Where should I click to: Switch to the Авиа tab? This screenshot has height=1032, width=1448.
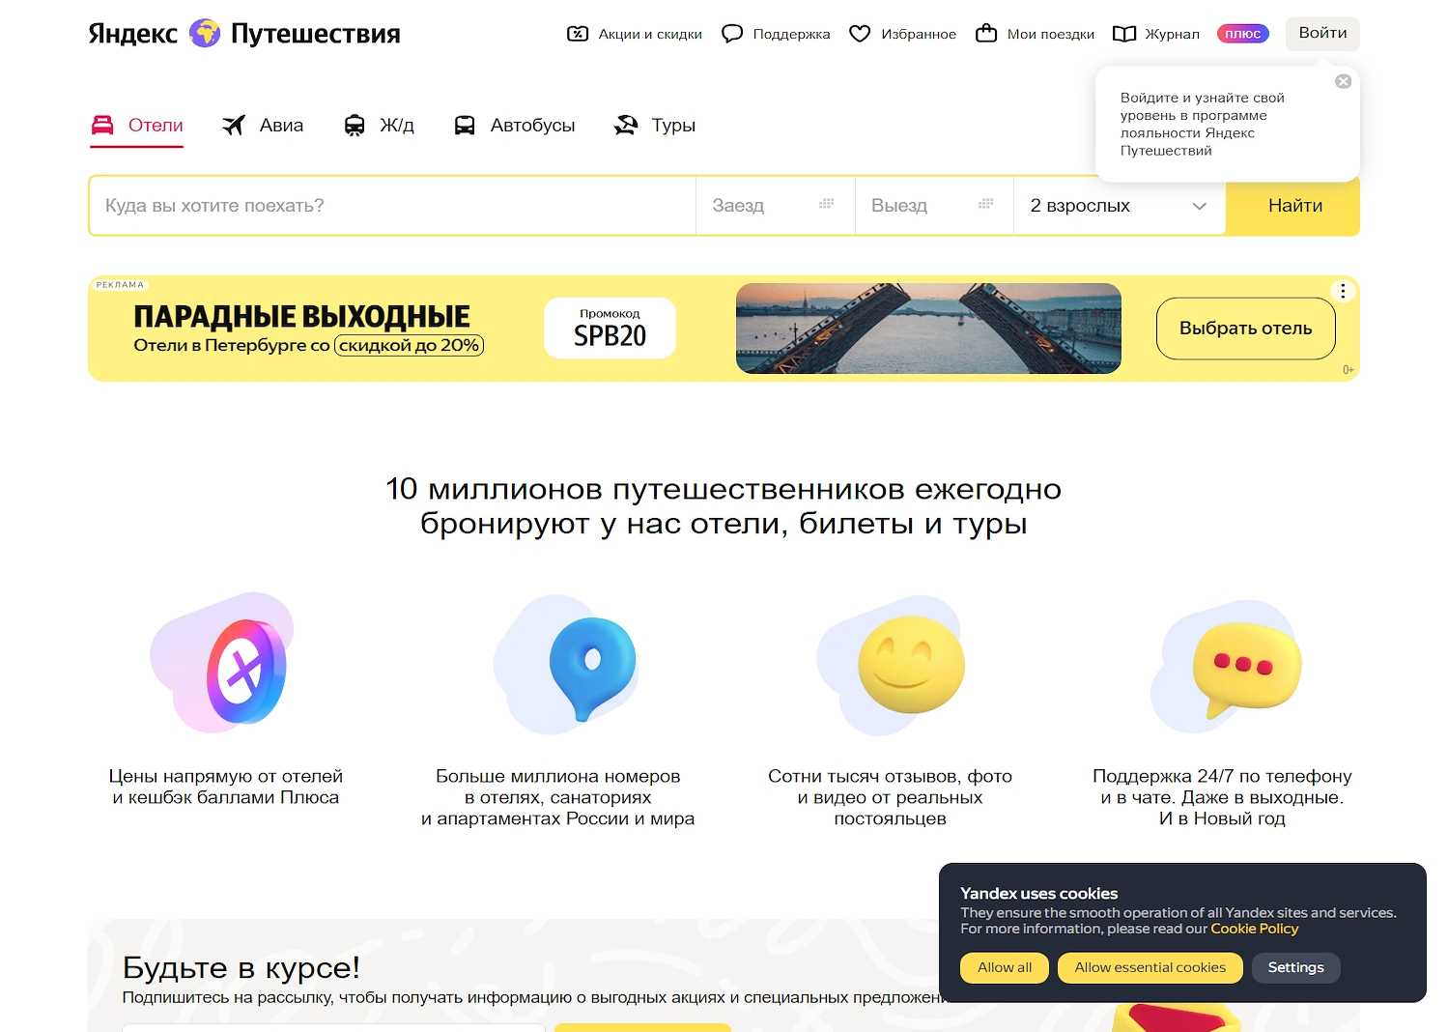pyautogui.click(x=262, y=126)
